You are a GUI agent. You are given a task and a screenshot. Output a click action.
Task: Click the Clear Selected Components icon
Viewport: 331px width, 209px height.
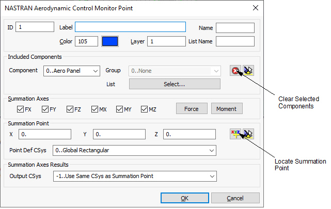[x=235, y=71]
